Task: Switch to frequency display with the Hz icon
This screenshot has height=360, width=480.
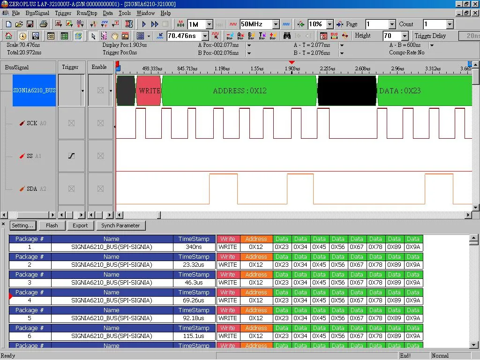Action: [x=36, y=36]
